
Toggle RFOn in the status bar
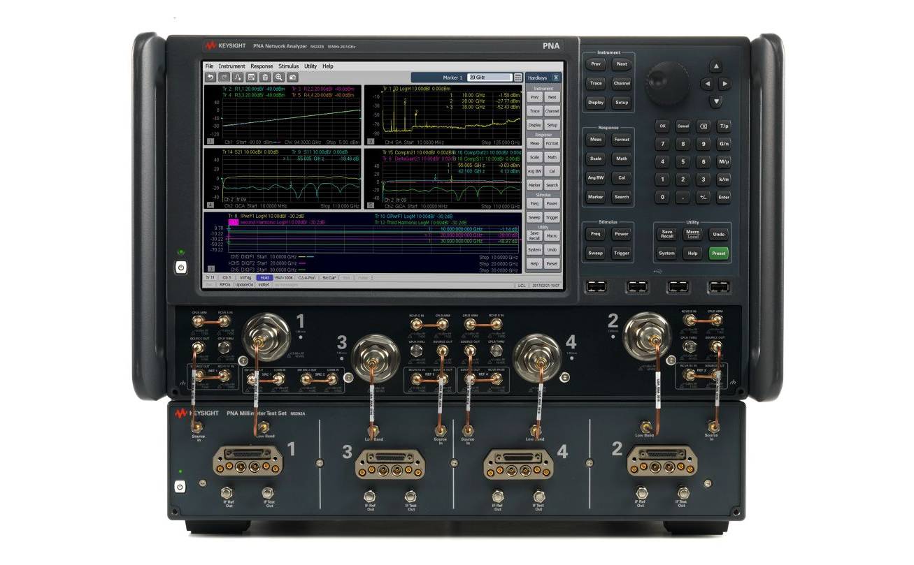[225, 285]
